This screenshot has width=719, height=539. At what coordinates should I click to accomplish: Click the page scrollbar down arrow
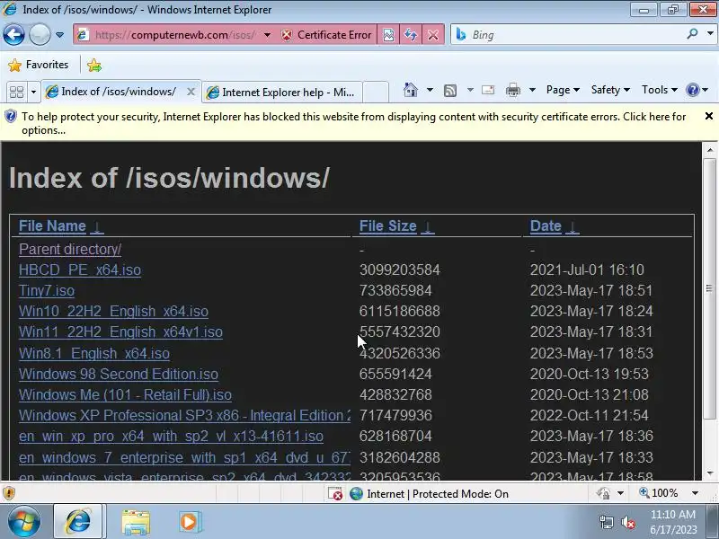710,473
